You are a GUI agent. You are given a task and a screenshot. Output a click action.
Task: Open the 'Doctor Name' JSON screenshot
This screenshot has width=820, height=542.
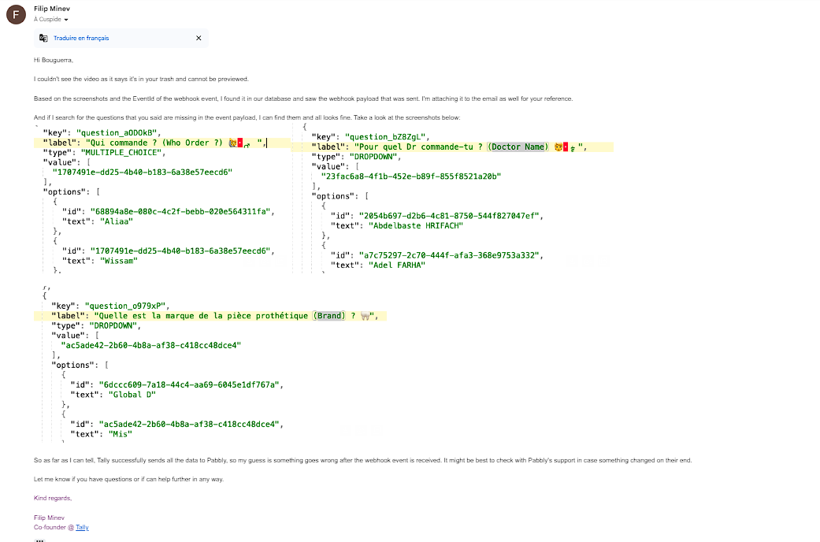click(453, 199)
